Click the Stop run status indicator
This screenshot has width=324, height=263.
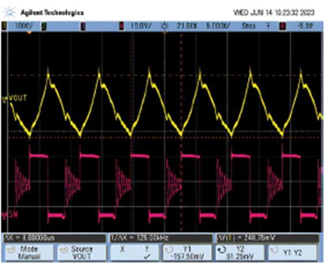click(x=249, y=26)
